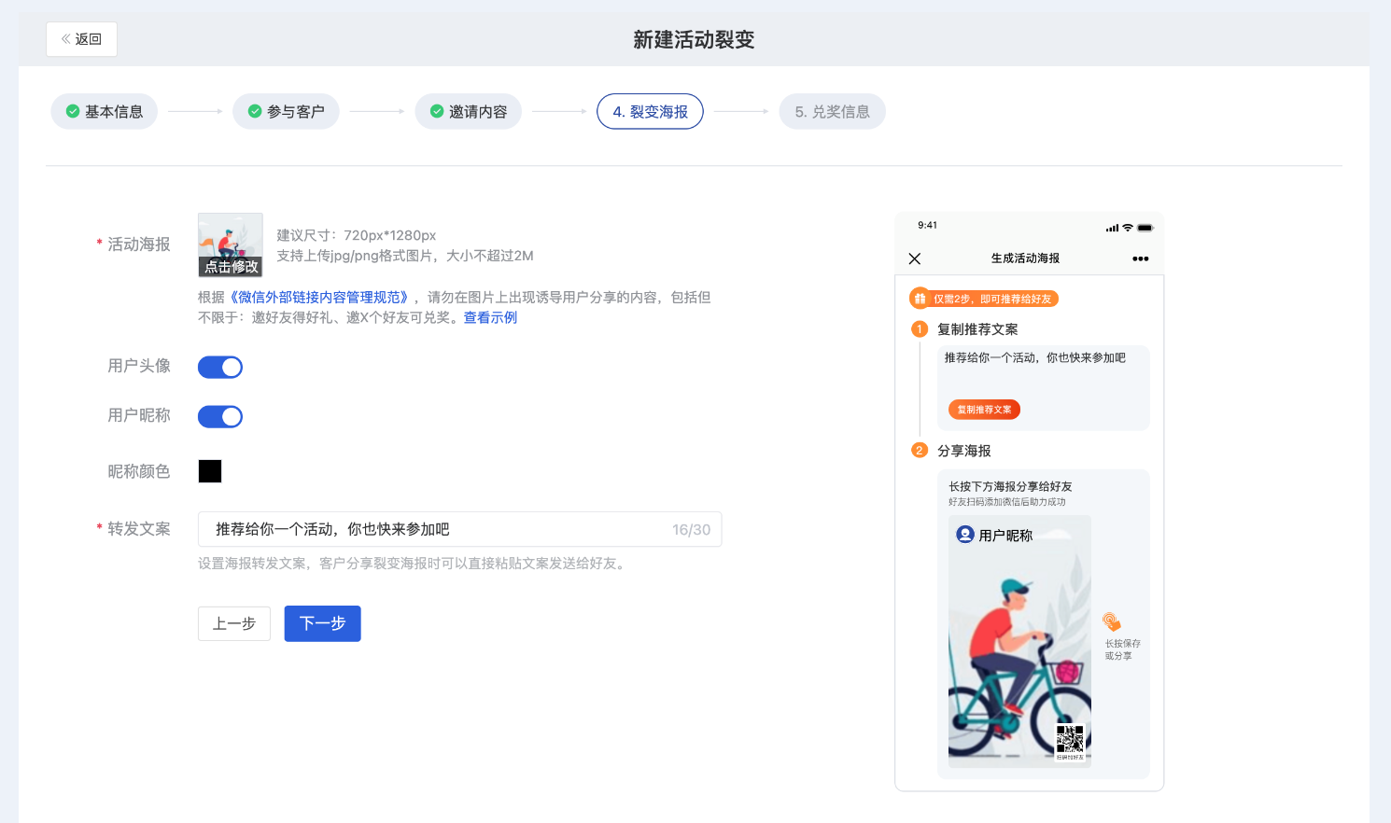Click green checkmark on 邀请内容 step

pyautogui.click(x=436, y=111)
